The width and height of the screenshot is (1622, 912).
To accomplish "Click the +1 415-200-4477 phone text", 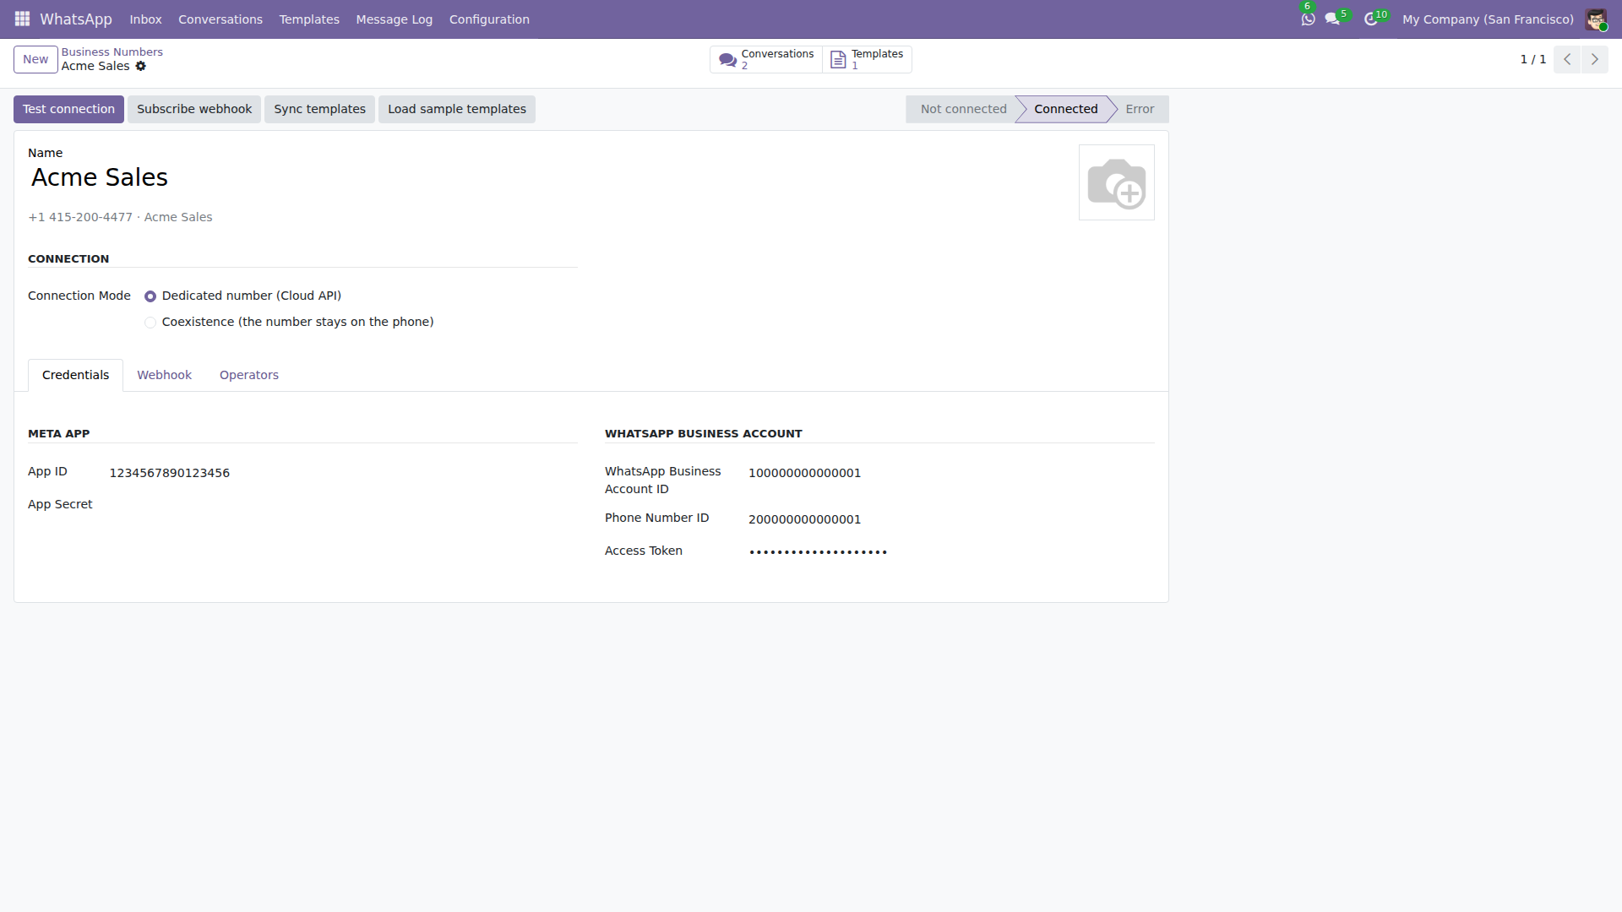I will click(80, 217).
